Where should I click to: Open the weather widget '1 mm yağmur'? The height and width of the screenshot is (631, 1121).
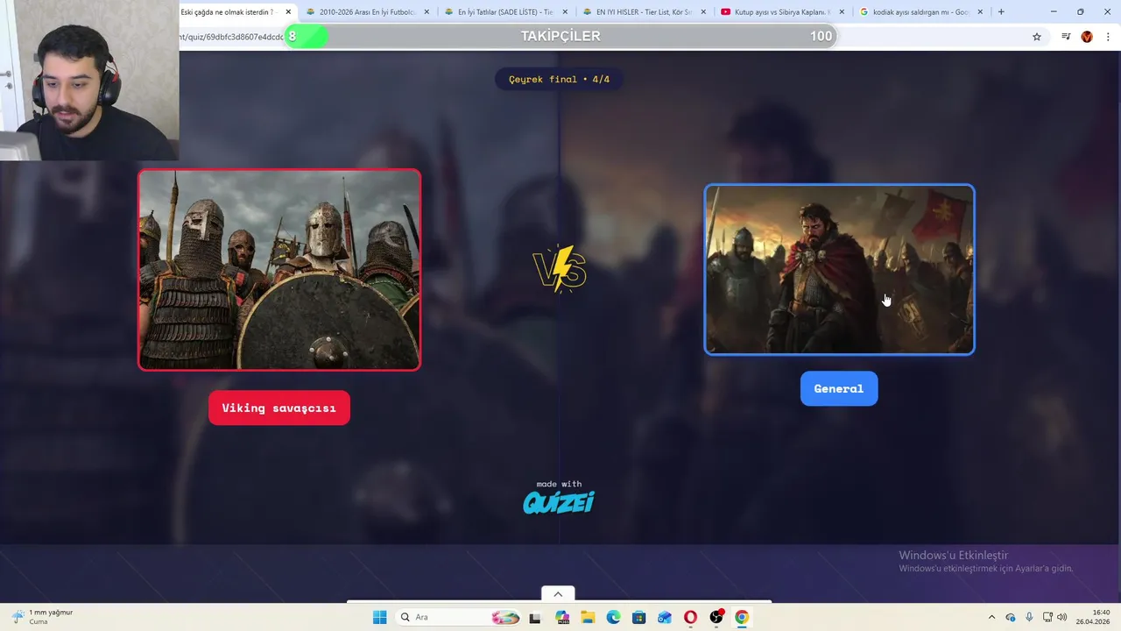click(42, 617)
